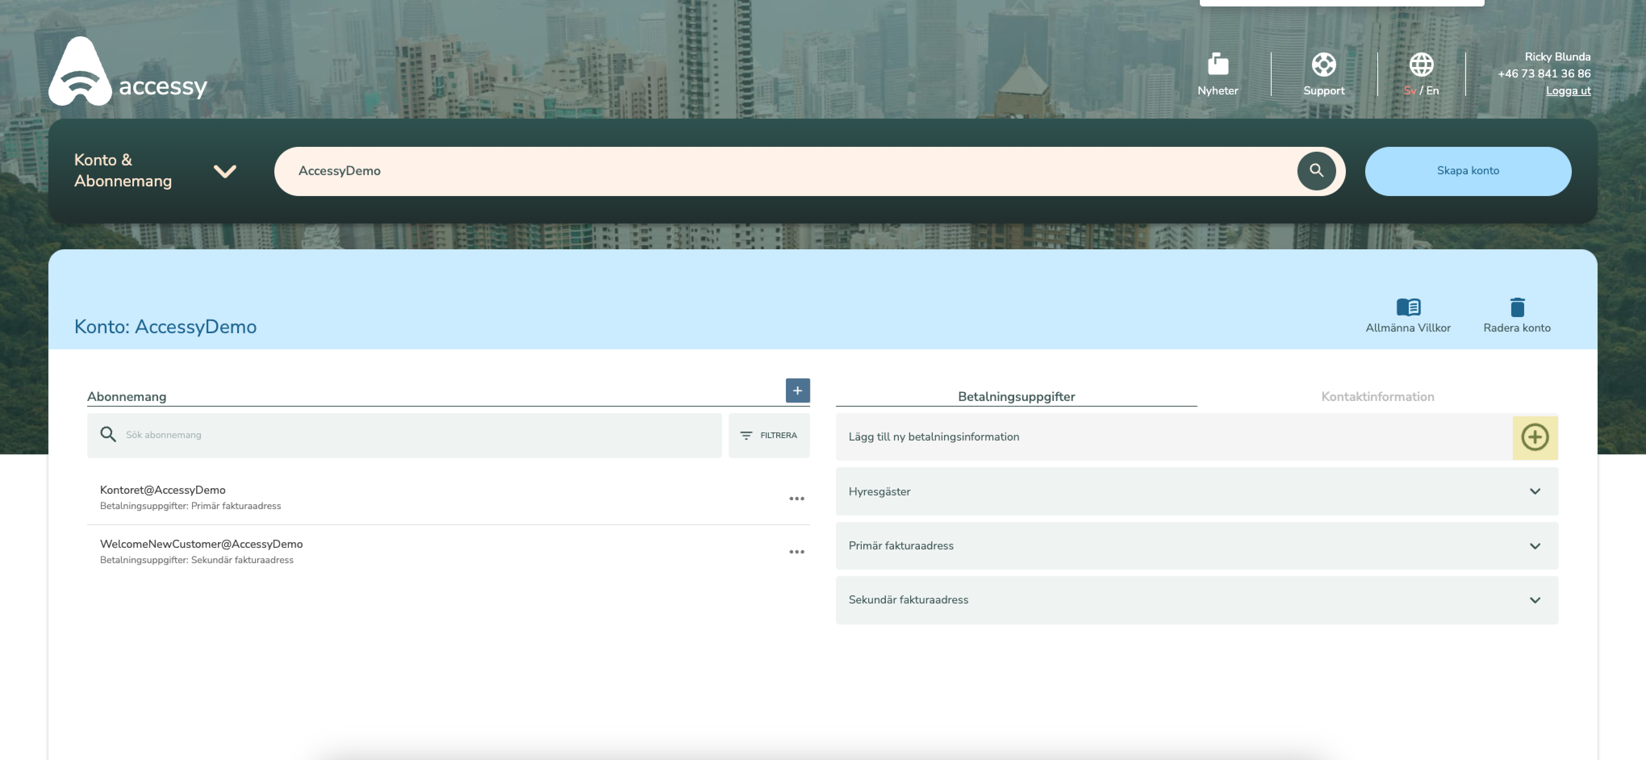This screenshot has width=1646, height=760.
Task: Click Betalningsuppgifter: Primär fakturaadress text
Action: (x=190, y=506)
